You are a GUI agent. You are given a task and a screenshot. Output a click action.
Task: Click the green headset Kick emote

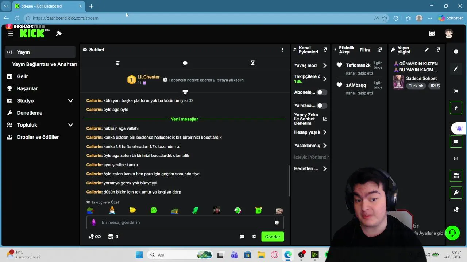[x=238, y=210]
